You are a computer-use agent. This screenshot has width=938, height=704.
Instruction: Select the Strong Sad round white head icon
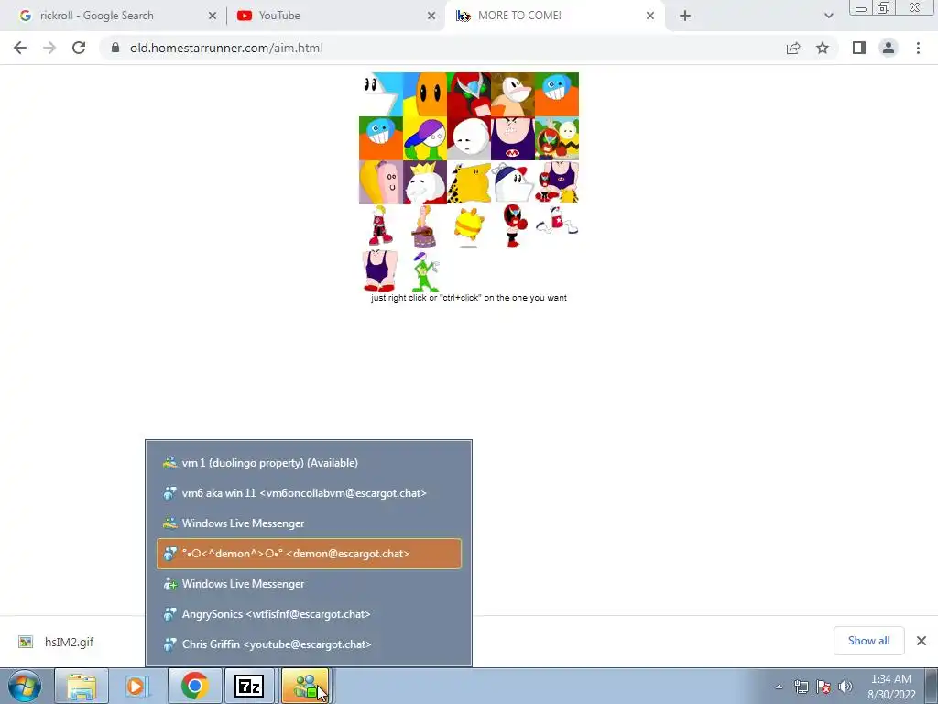[469, 139]
